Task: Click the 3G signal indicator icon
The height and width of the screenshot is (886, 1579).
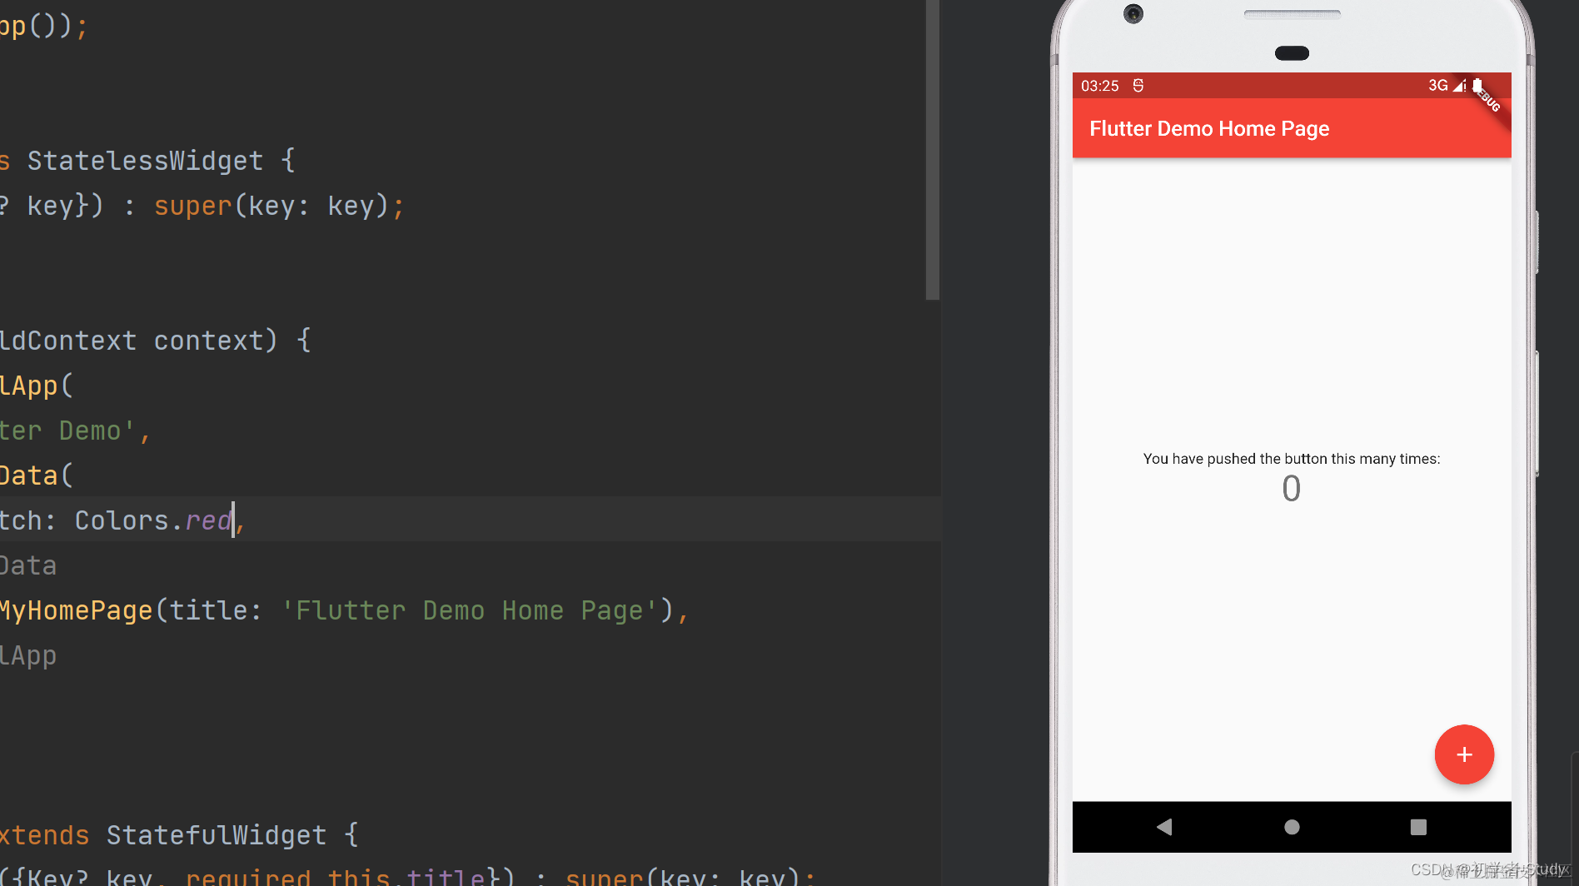Action: pos(1447,85)
